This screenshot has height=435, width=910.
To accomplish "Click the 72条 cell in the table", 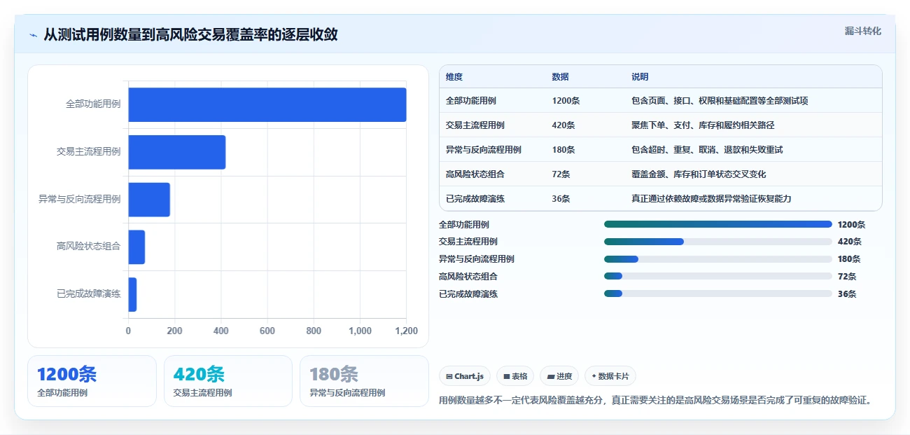I will click(561, 174).
